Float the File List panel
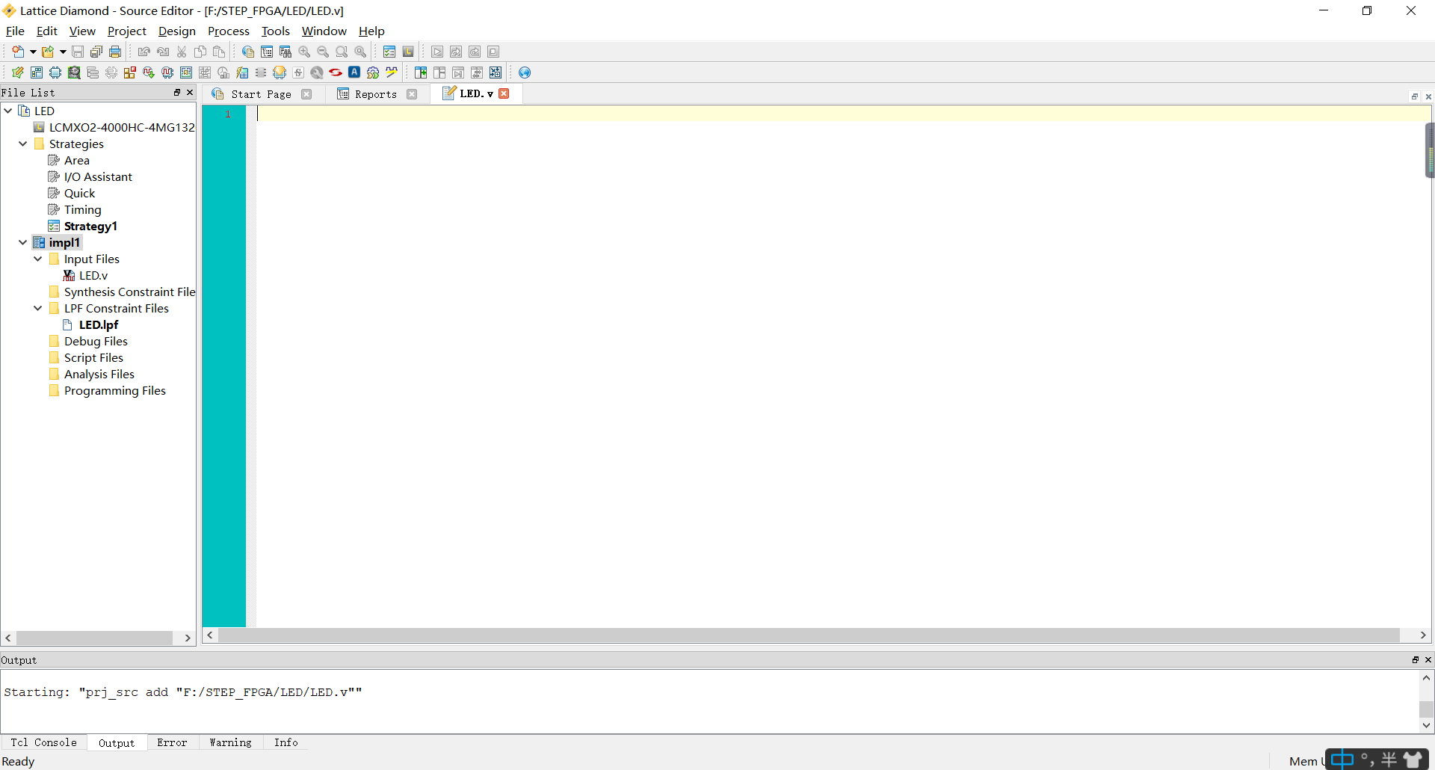Image resolution: width=1435 pixels, height=770 pixels. [x=177, y=93]
